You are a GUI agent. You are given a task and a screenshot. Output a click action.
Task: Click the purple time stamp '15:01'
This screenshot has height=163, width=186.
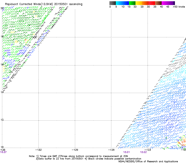(126, 152)
